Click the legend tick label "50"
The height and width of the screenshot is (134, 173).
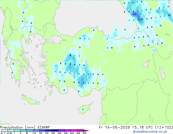click(84, 133)
